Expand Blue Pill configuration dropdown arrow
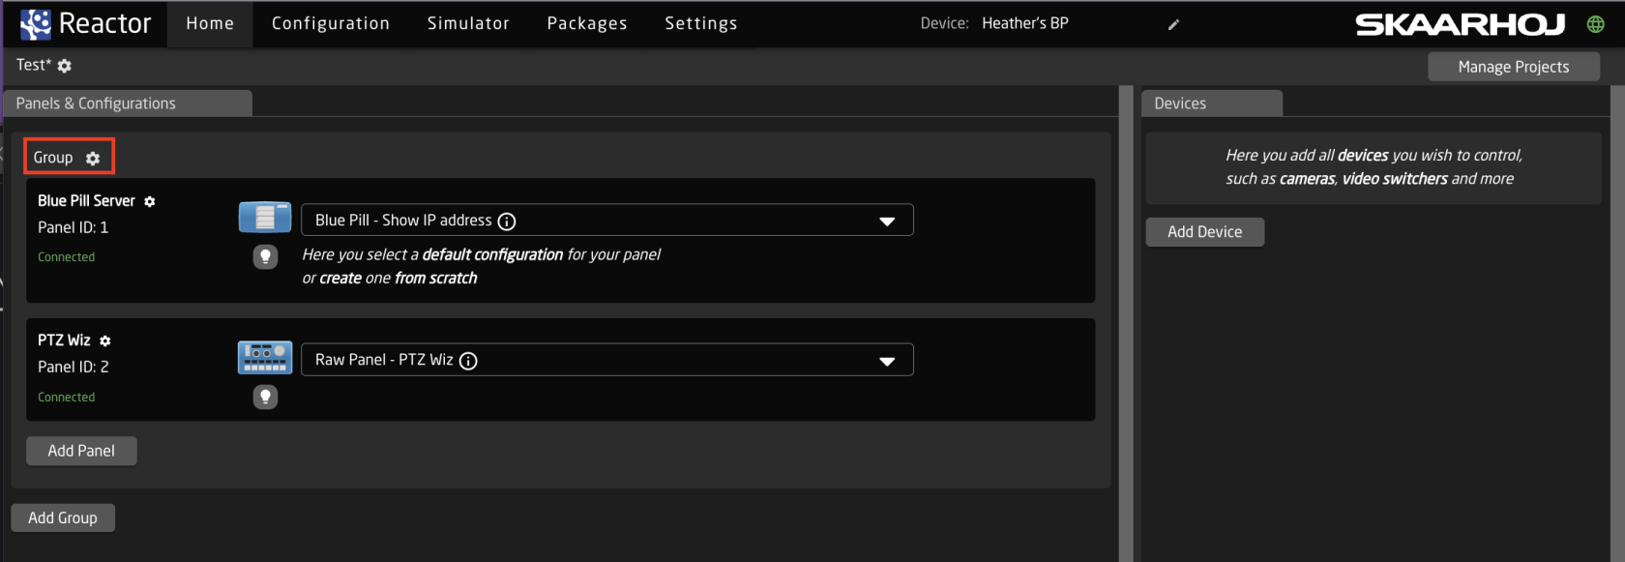1625x562 pixels. click(887, 222)
